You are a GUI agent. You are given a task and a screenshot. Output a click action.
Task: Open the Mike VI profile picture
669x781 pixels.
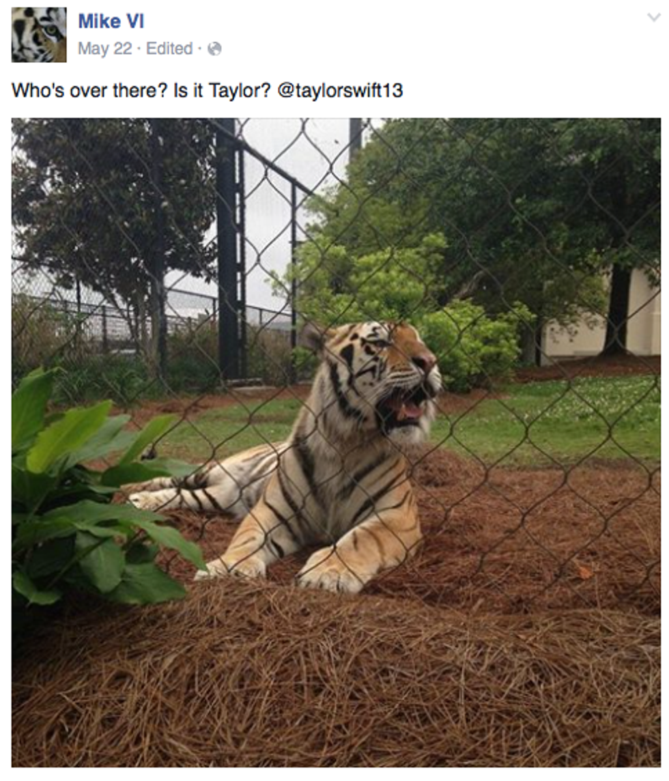pos(39,35)
